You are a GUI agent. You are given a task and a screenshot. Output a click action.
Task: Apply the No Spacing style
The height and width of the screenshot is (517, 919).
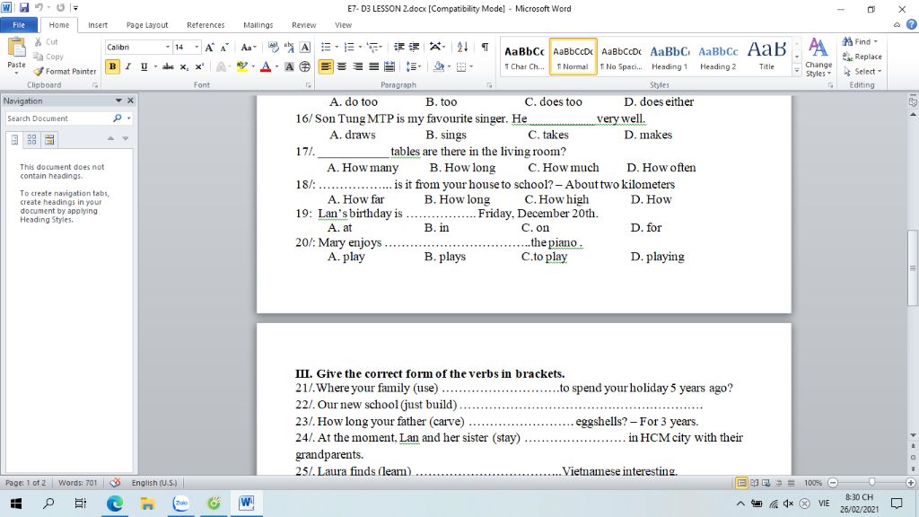pyautogui.click(x=621, y=57)
